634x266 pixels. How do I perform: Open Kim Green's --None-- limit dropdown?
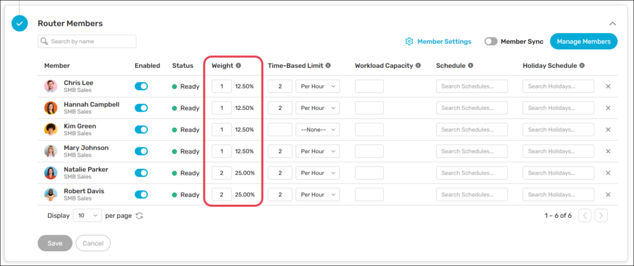click(x=318, y=130)
